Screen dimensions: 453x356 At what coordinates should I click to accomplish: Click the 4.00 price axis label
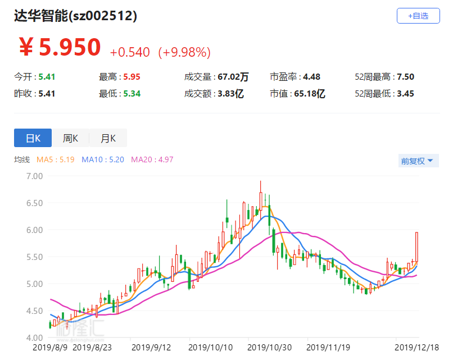click(x=34, y=338)
